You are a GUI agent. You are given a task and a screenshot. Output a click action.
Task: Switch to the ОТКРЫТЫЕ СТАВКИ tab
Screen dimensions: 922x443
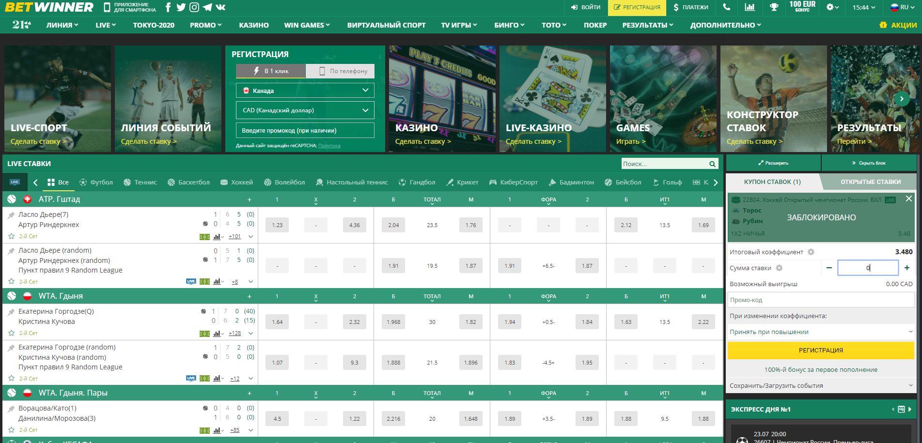pos(871,182)
